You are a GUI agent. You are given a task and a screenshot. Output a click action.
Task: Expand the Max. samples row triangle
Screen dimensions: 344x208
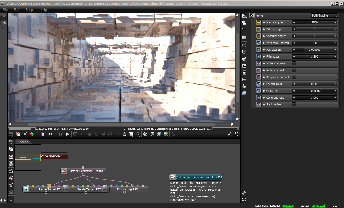tap(264, 22)
